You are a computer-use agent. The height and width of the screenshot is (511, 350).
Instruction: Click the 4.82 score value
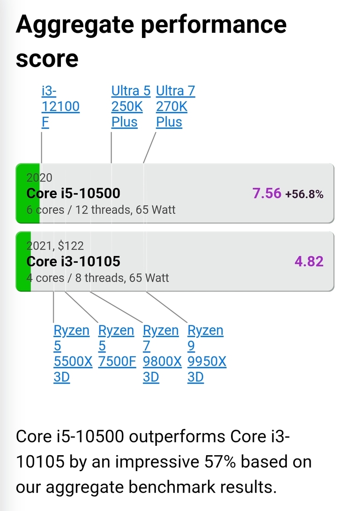(x=309, y=262)
